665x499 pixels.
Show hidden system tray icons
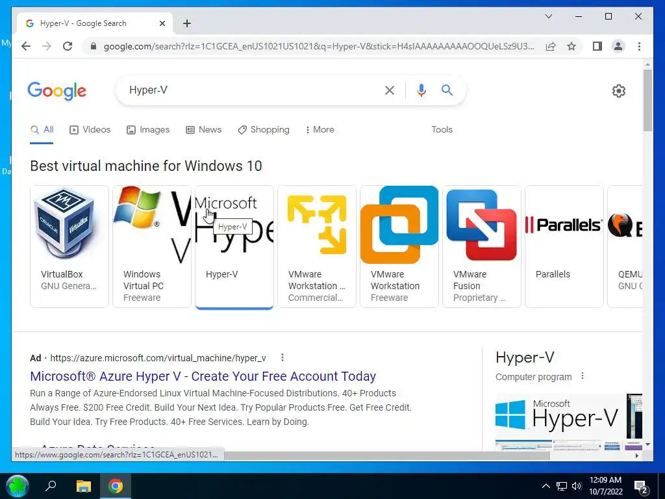point(546,486)
